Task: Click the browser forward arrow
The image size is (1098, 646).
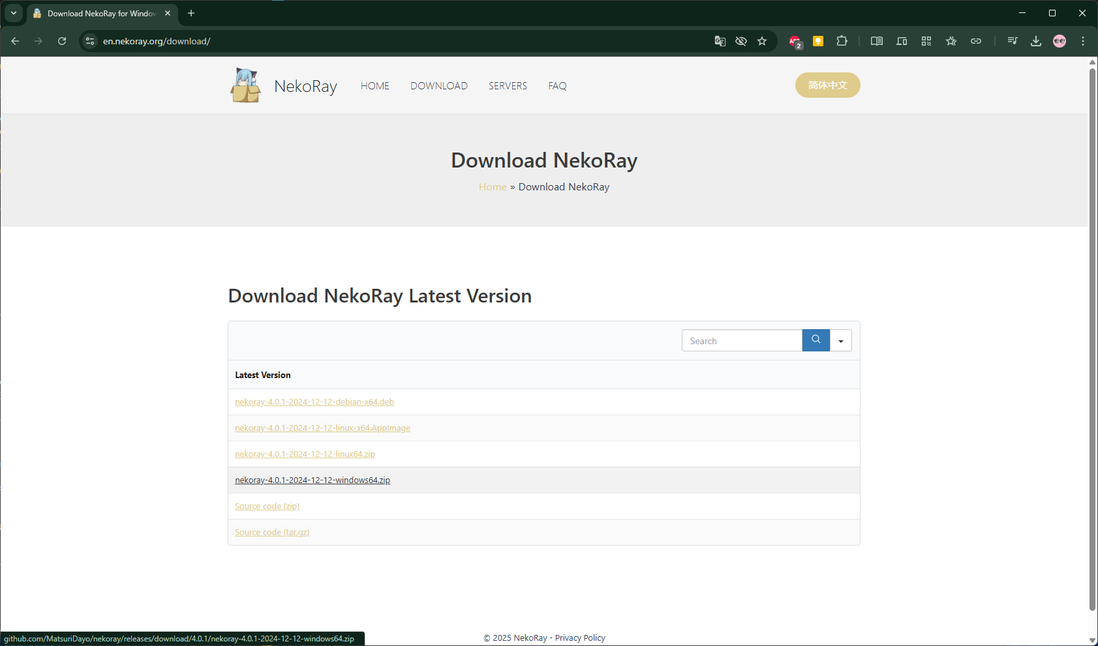Action: (x=38, y=41)
